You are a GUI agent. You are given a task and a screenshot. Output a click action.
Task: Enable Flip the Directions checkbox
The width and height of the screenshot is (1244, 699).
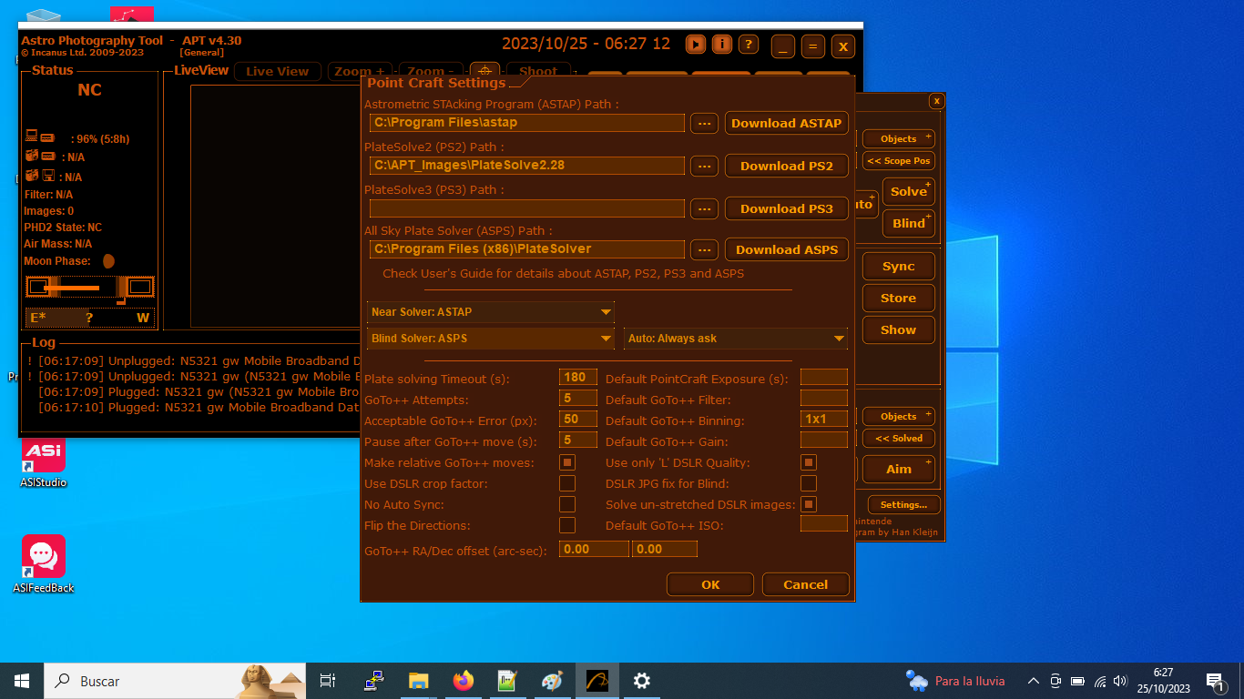[567, 525]
